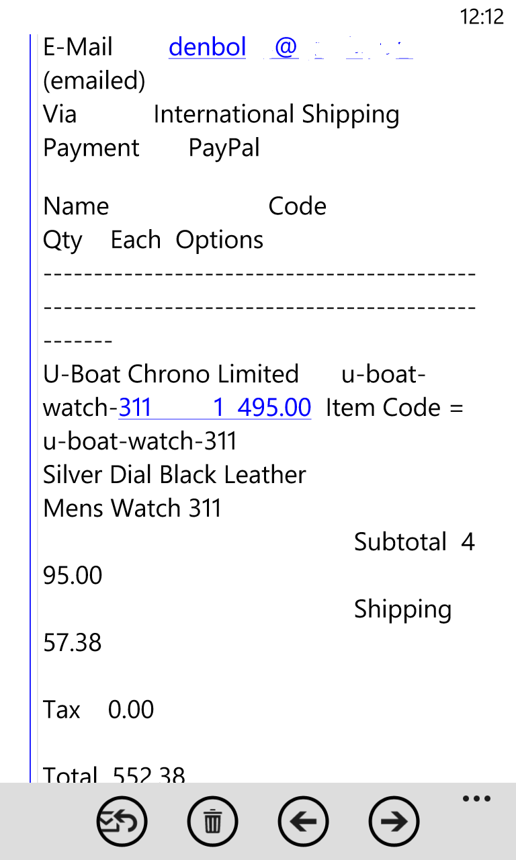Tap the @ portion of the email link
The height and width of the screenshot is (860, 516).
286,47
